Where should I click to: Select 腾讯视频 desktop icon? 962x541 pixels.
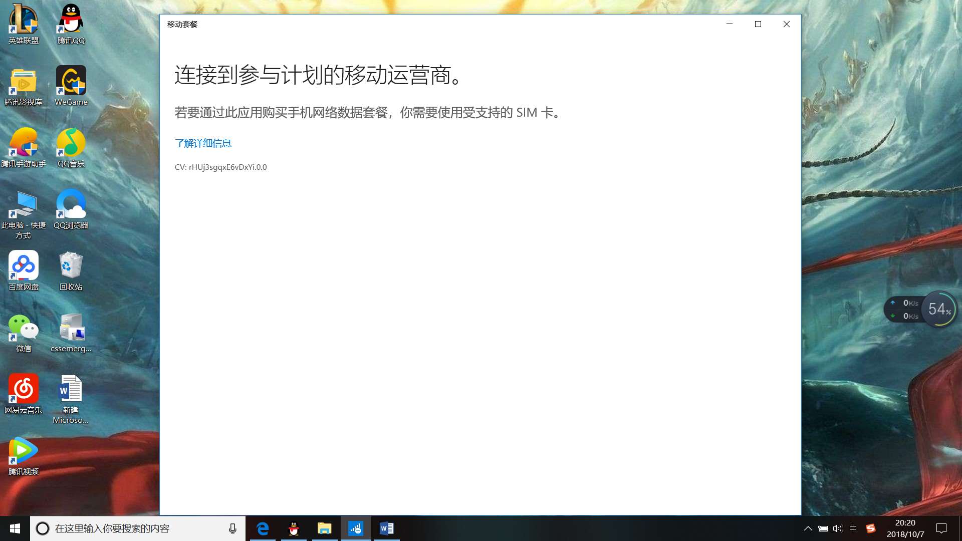point(24,456)
